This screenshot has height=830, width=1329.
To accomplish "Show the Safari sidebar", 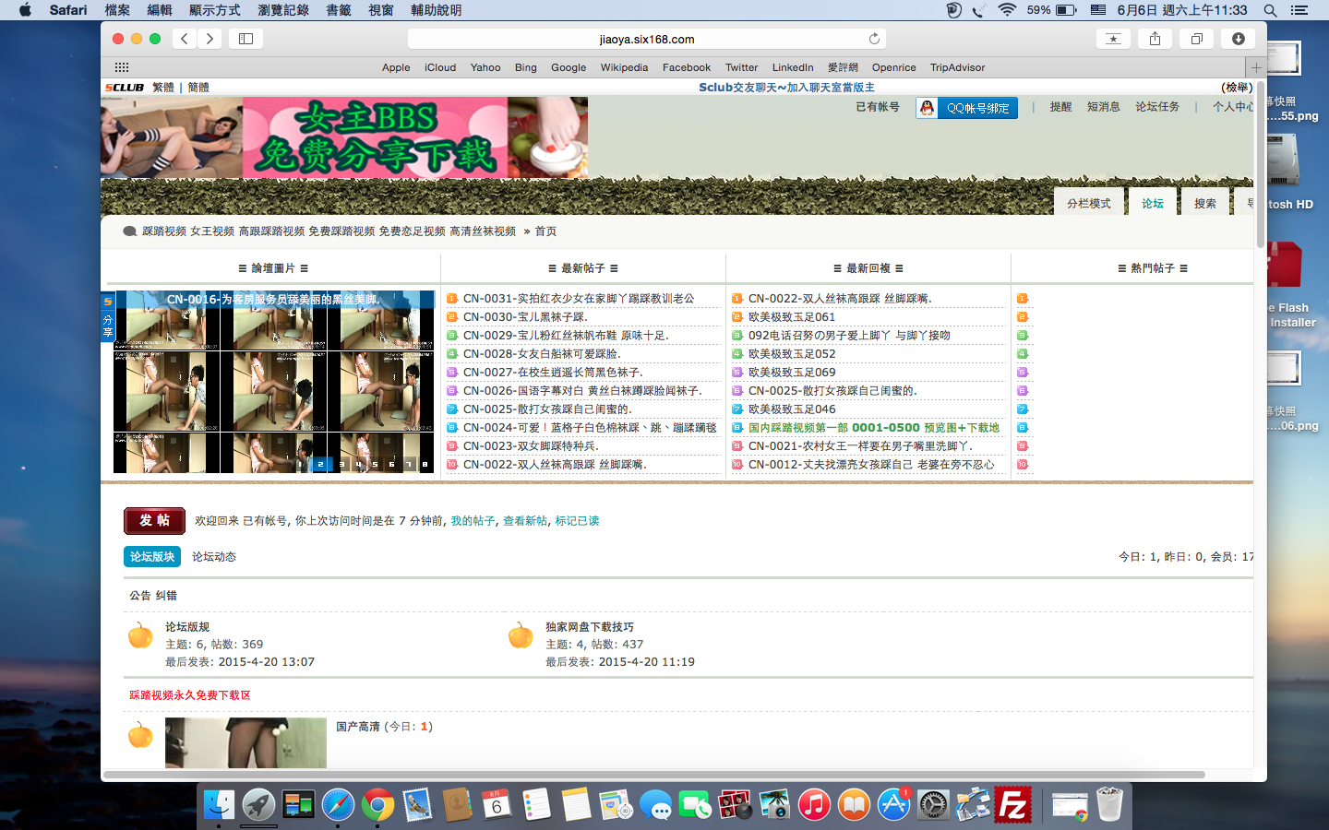I will point(245,39).
